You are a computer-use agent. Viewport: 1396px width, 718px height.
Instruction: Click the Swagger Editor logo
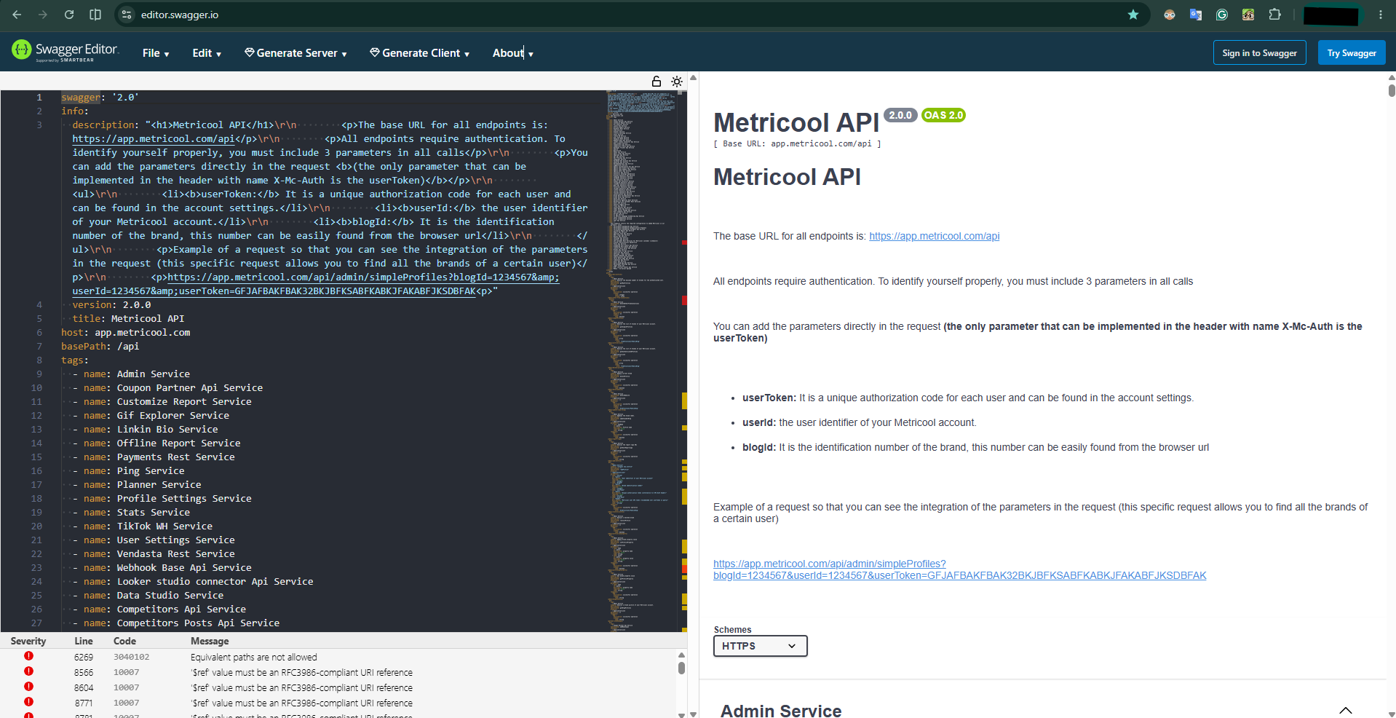pyautogui.click(x=65, y=50)
